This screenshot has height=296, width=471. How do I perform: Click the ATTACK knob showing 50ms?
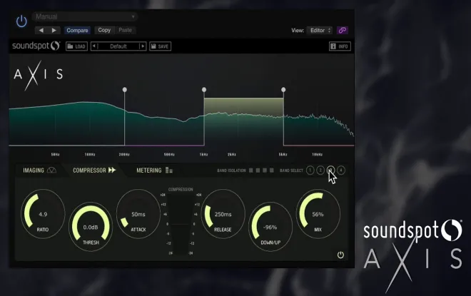[138, 214]
